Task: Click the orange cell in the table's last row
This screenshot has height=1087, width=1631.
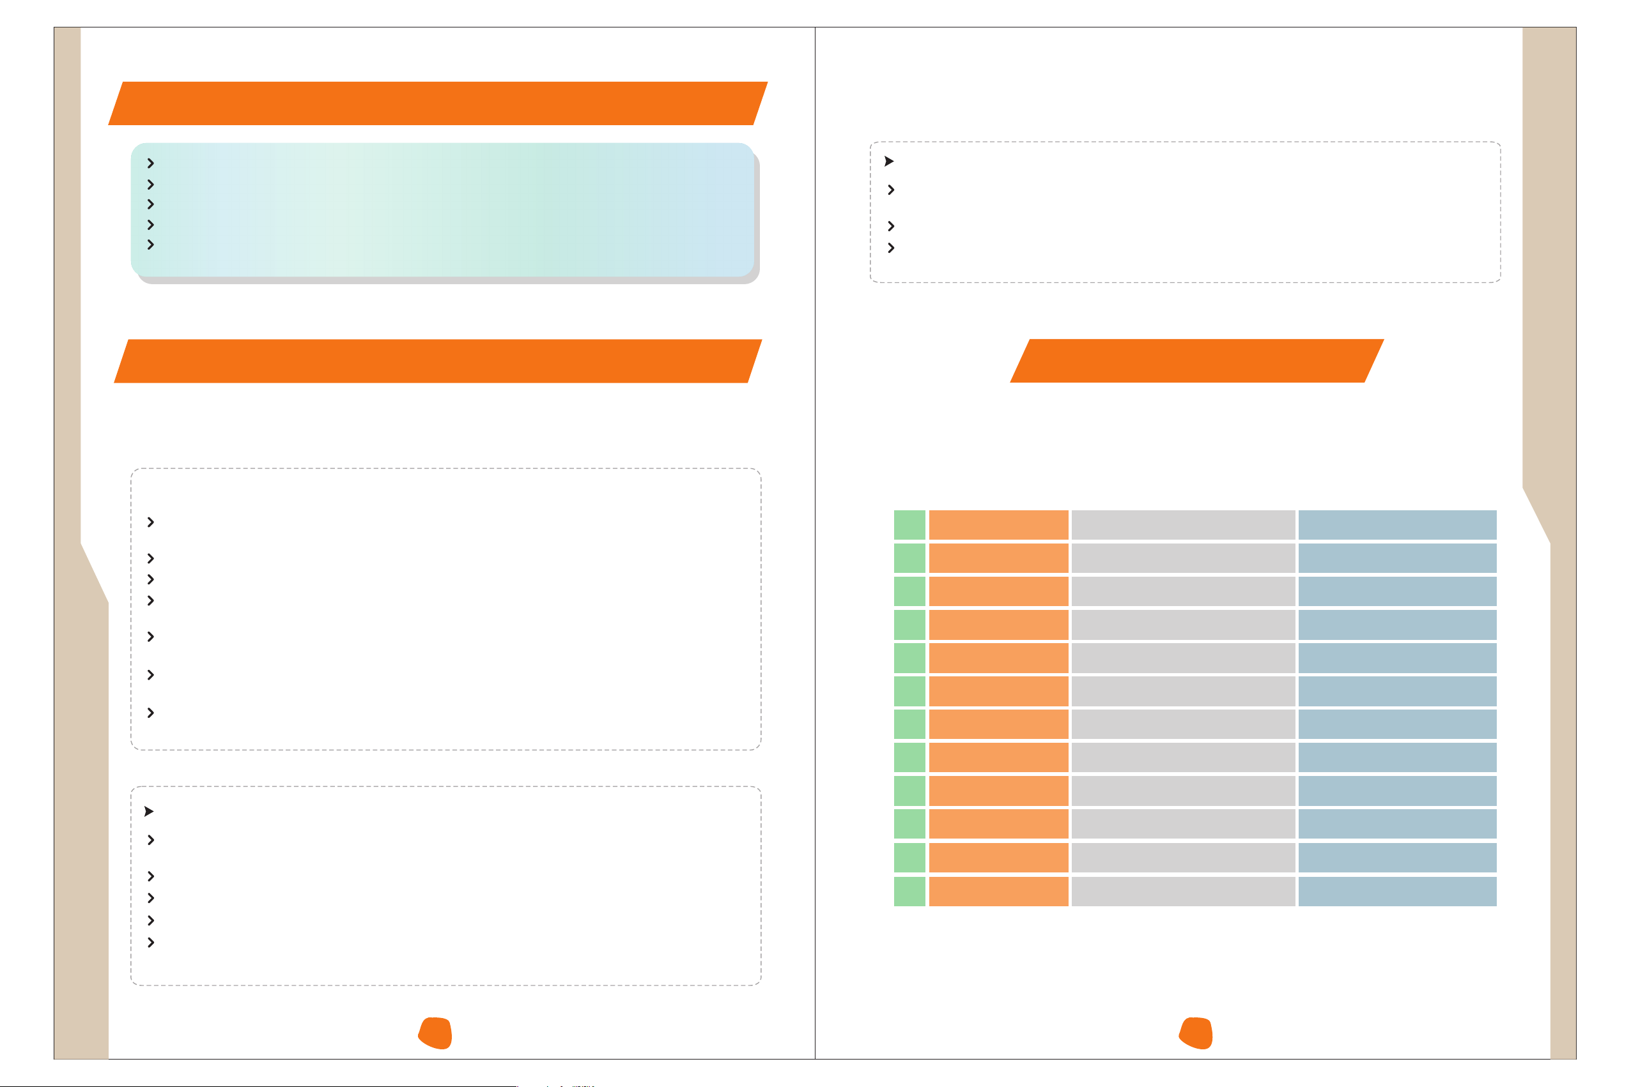Action: [998, 892]
